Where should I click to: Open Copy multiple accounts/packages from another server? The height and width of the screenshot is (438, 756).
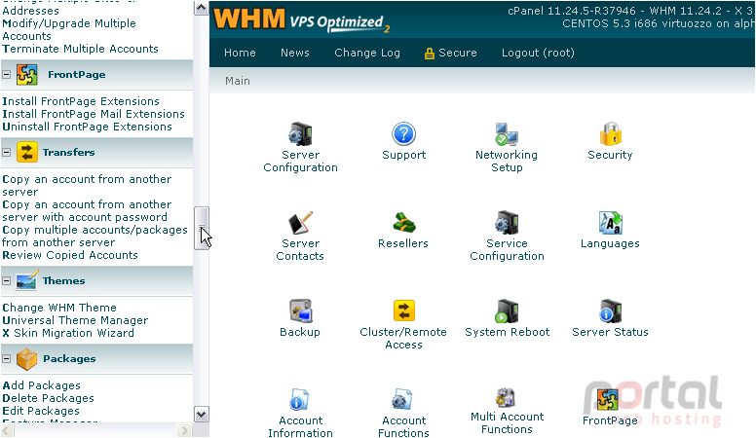(94, 237)
